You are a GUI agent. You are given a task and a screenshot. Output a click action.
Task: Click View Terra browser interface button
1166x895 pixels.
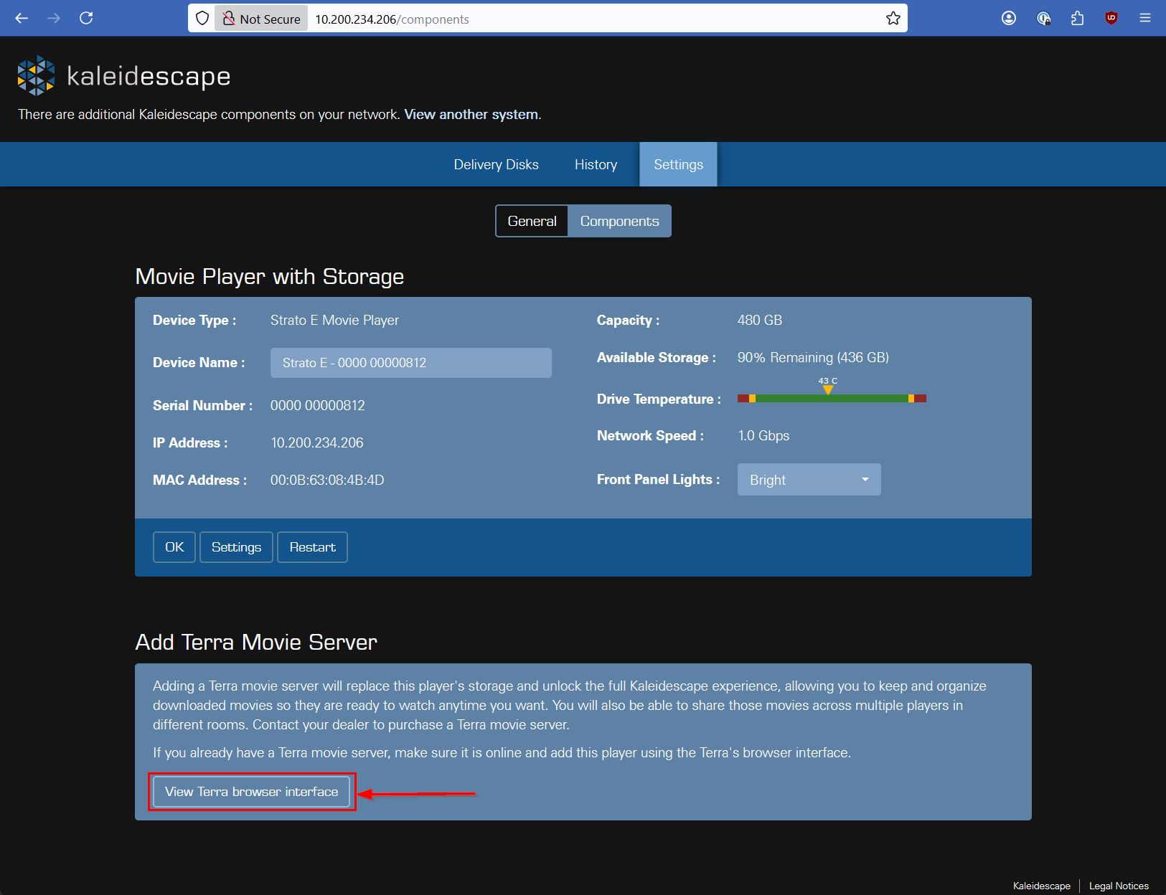coord(251,792)
